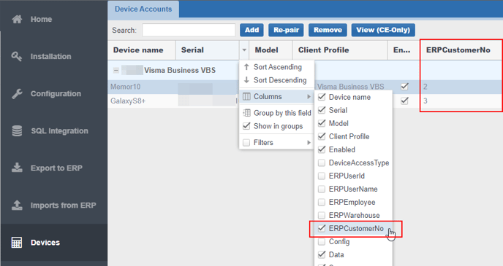Click the Add button
Viewport: 503px width, 266px height.
(251, 30)
